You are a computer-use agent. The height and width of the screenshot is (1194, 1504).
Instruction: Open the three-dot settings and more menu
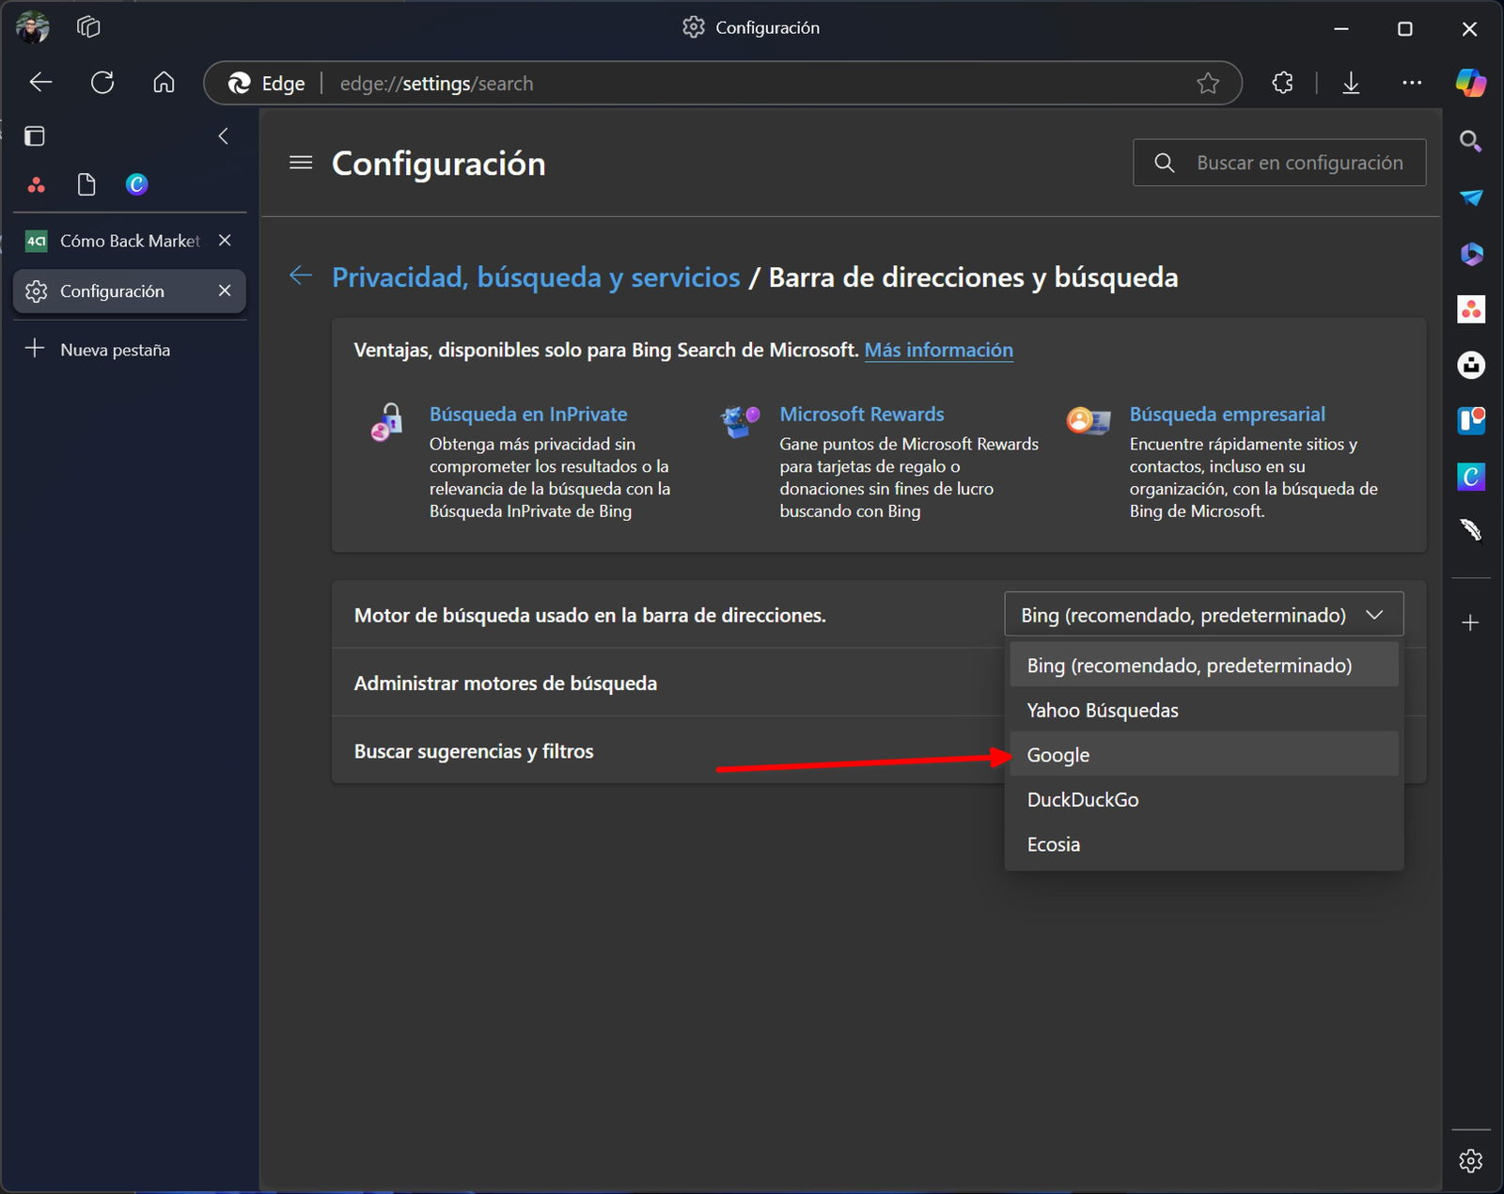[1412, 83]
